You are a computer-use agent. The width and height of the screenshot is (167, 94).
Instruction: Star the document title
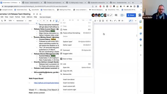coord(34,14)
